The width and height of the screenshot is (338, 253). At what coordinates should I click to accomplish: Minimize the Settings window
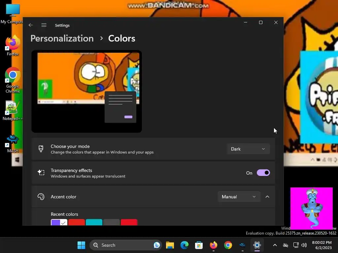tap(246, 22)
